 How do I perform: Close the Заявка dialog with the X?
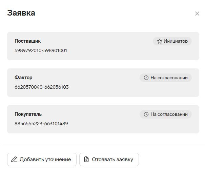tap(197, 14)
